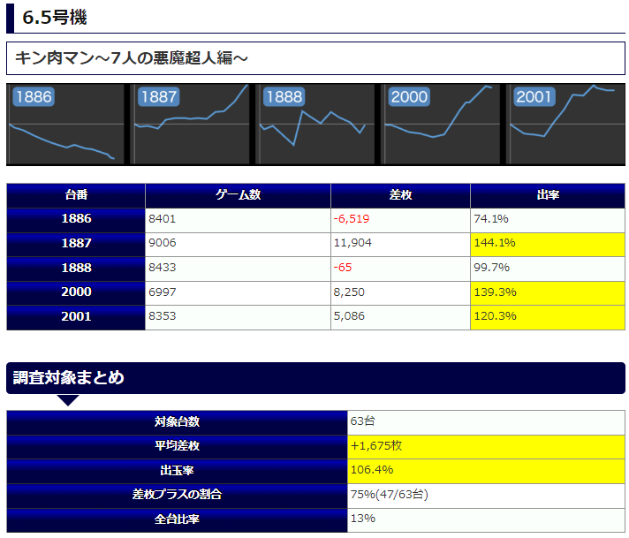Image resolution: width=629 pixels, height=538 pixels.
Task: Open the slump graph for machine 1886
Action: [x=67, y=125]
